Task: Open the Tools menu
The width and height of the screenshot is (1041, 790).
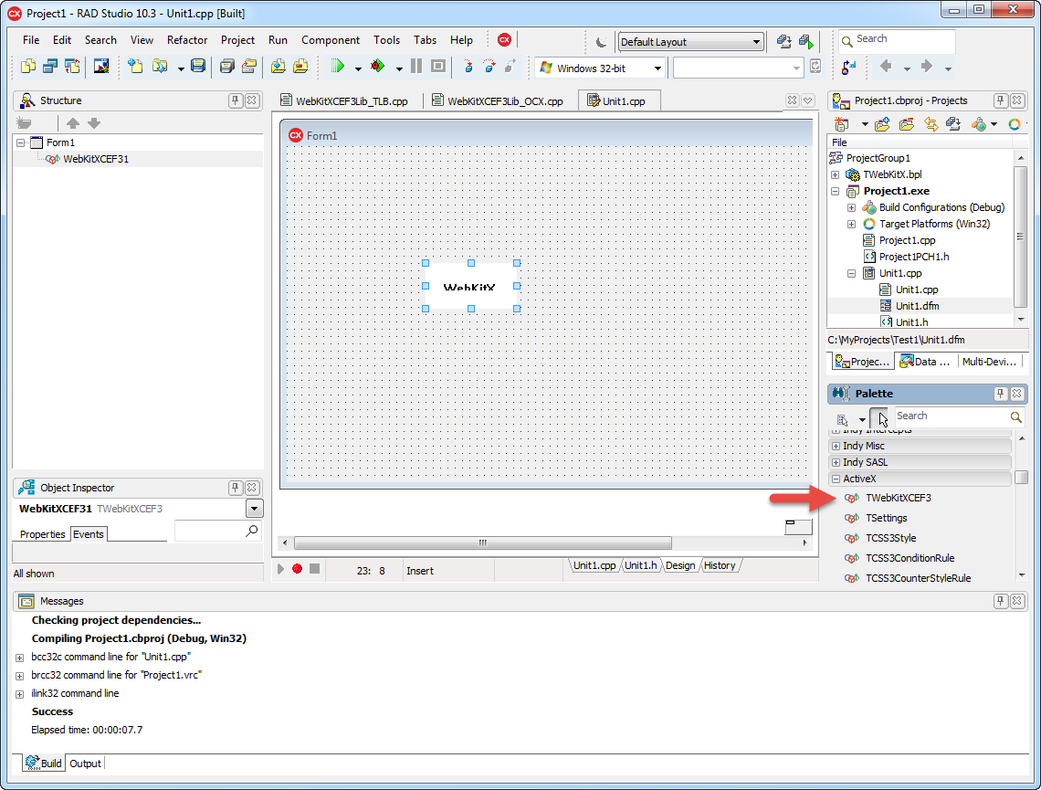Action: pos(386,40)
